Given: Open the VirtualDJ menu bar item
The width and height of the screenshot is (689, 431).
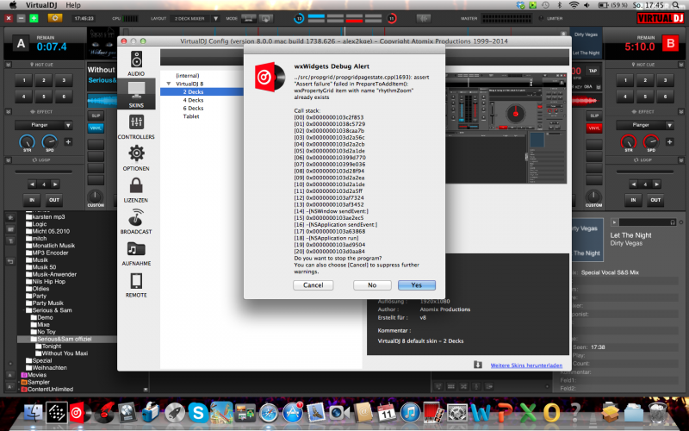Looking at the screenshot, I should pos(41,5).
